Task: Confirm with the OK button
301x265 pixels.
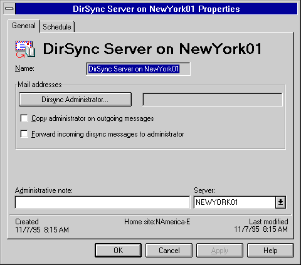Action: (x=118, y=250)
